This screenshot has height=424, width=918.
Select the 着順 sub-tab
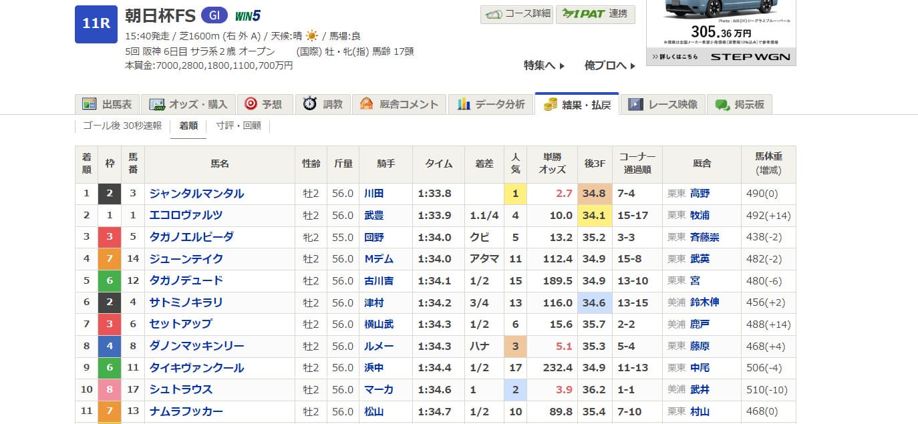click(188, 126)
